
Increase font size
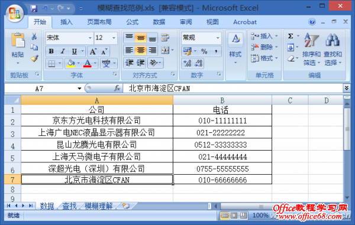pyautogui.click(x=93, y=51)
